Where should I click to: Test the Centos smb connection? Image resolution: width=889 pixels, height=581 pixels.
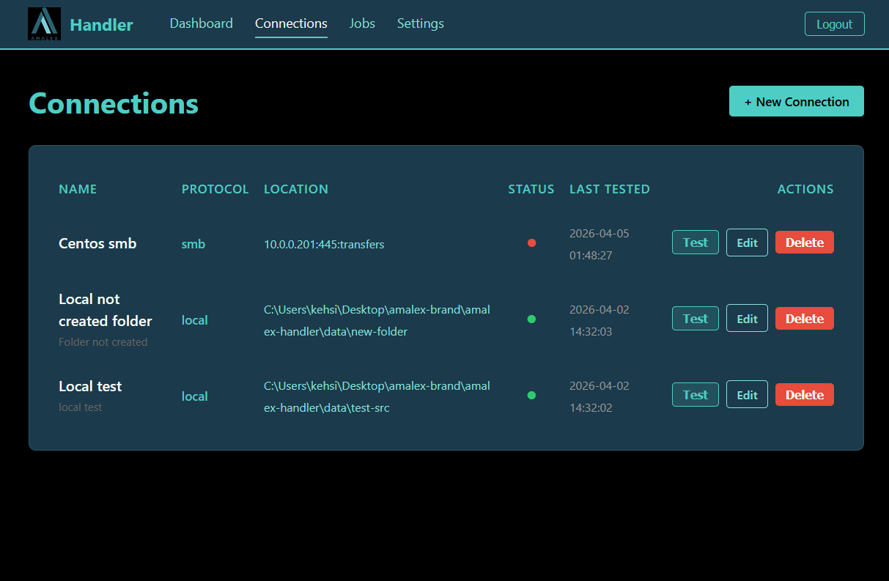(696, 243)
